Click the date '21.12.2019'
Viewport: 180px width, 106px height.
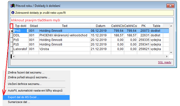[99, 49]
